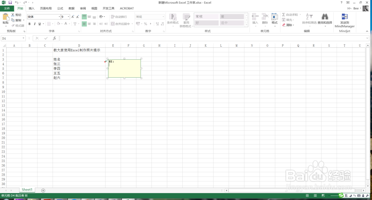Switch to Normal view in status bar
372x200 pixels.
click(307, 196)
